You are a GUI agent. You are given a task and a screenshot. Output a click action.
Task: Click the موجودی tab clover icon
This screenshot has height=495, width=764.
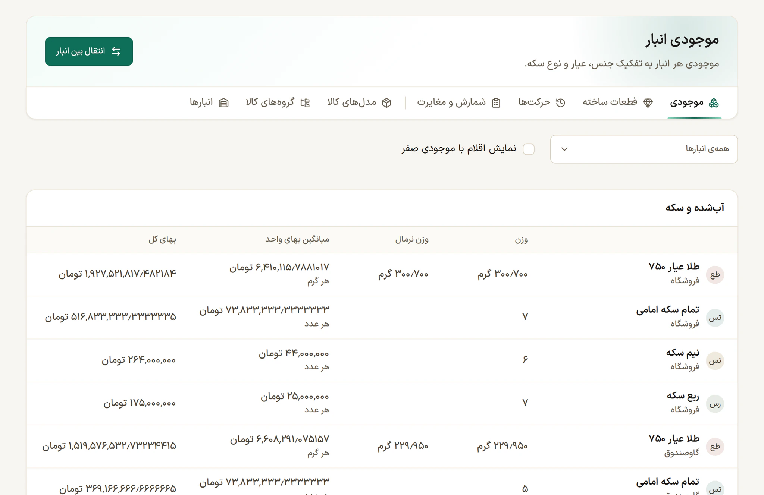point(714,103)
